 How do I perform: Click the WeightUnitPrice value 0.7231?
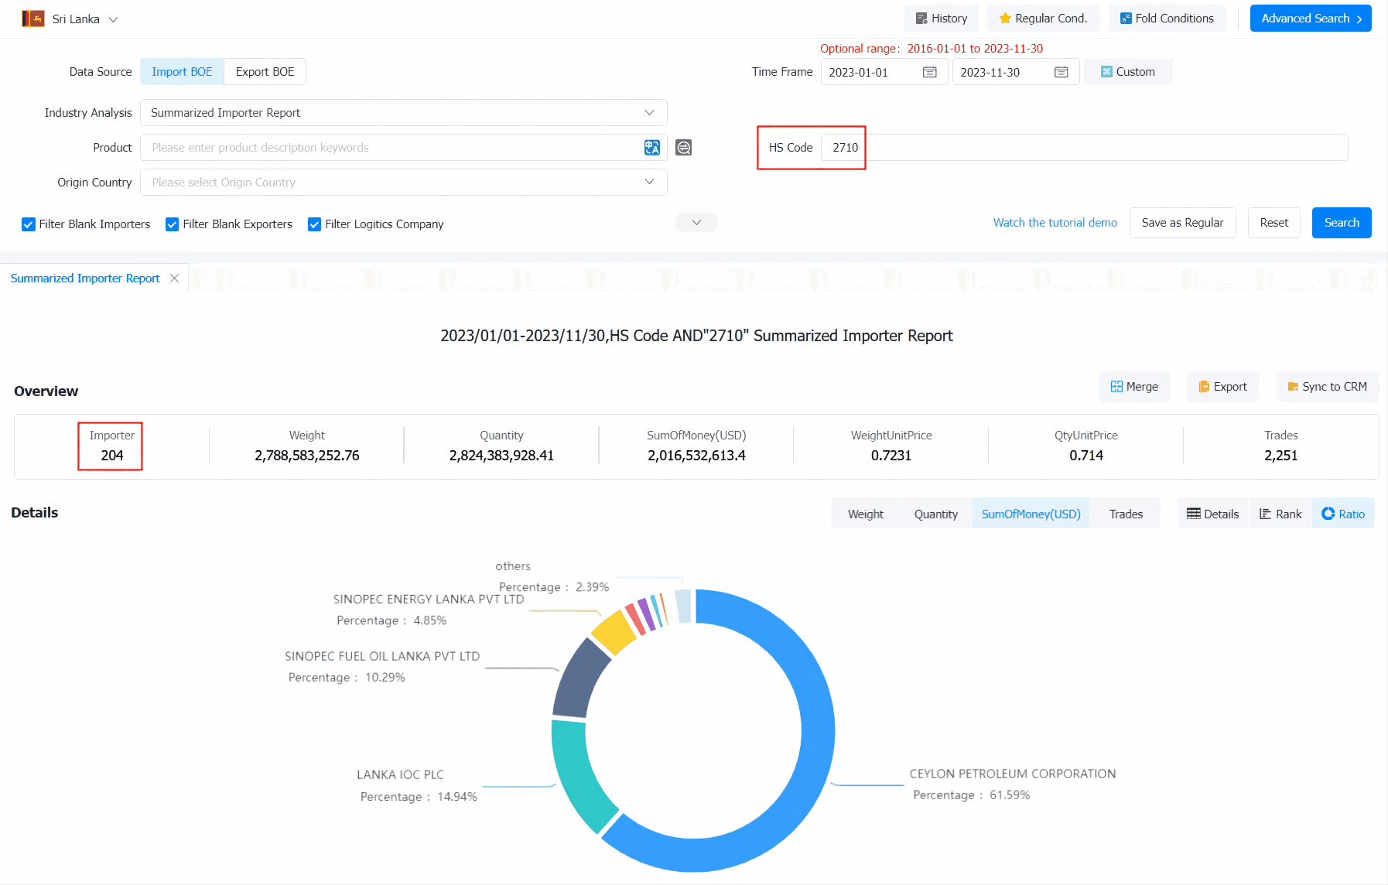pyautogui.click(x=891, y=456)
